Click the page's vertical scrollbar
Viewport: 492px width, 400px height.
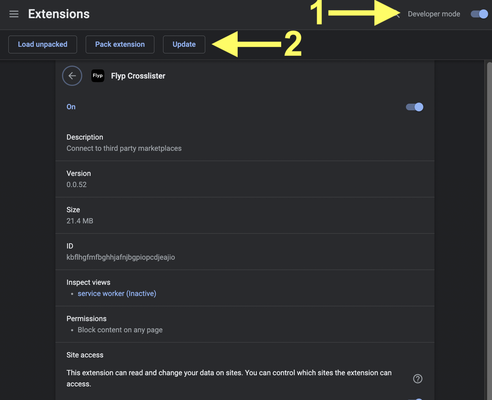[x=489, y=209]
